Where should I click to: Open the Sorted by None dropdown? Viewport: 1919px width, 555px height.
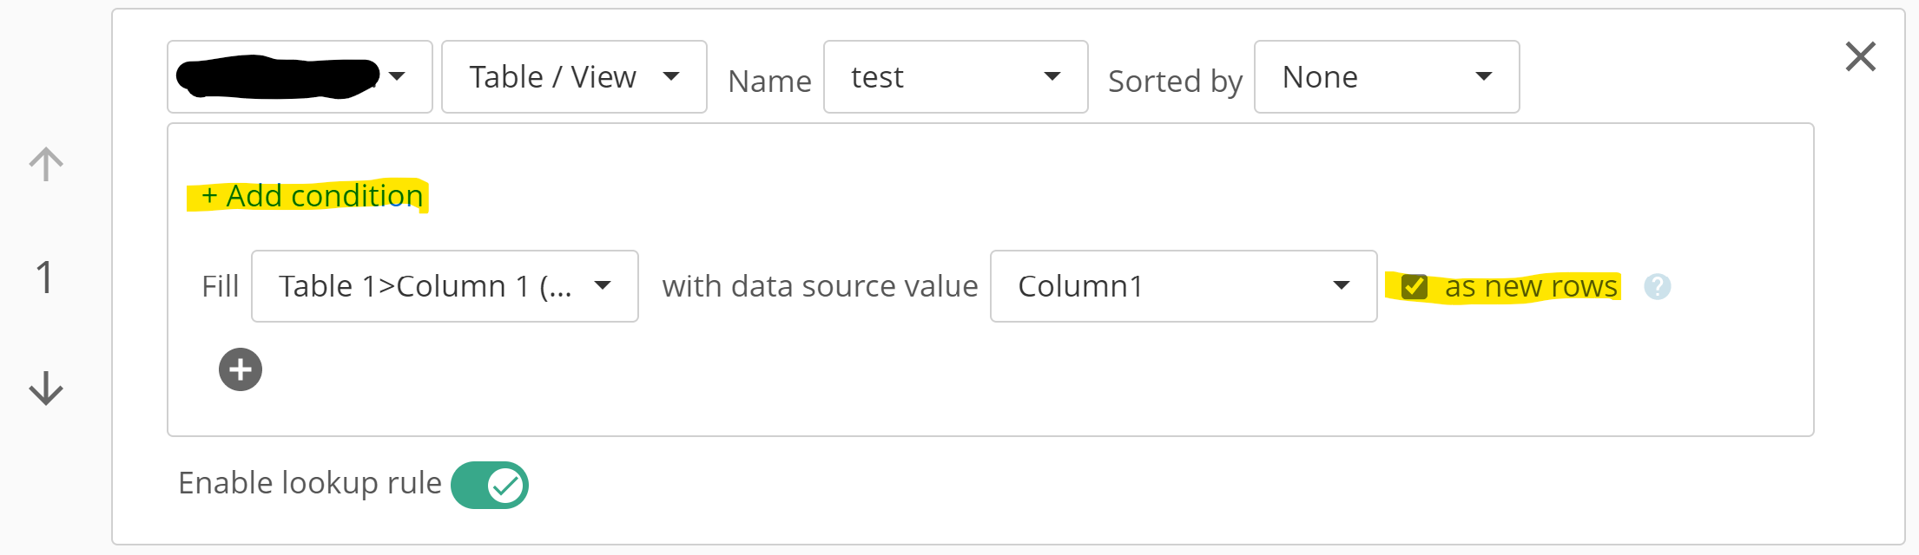[x=1387, y=77]
